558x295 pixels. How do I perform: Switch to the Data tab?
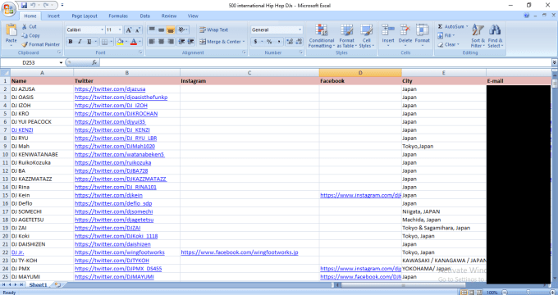pyautogui.click(x=145, y=16)
